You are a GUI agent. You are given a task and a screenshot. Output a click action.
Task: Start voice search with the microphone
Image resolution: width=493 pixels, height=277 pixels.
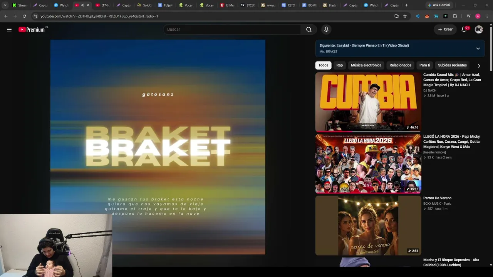click(x=326, y=29)
